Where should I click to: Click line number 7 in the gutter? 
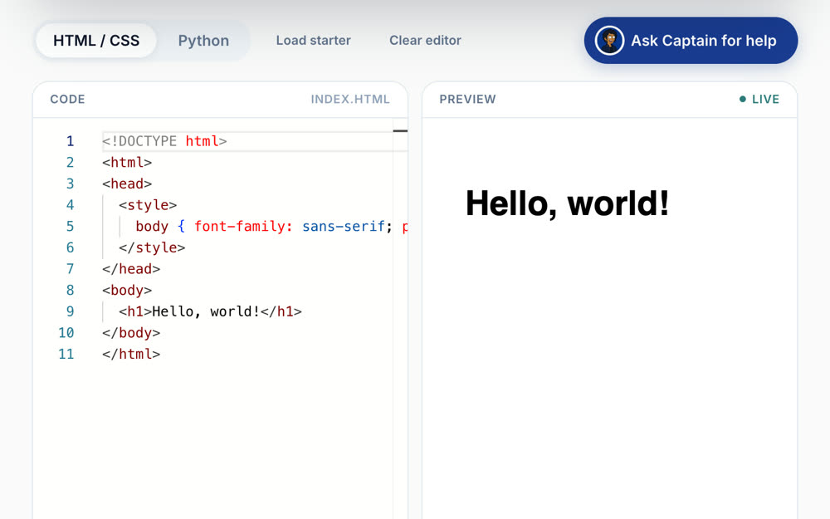click(x=70, y=268)
